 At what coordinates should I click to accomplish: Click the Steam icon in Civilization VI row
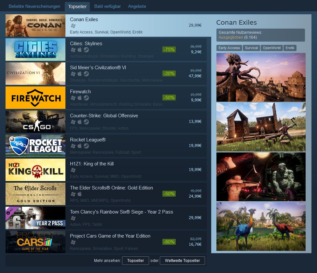pyautogui.click(x=86, y=74)
